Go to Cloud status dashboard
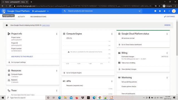This screenshot has width=178, height=100. coord(132,44)
